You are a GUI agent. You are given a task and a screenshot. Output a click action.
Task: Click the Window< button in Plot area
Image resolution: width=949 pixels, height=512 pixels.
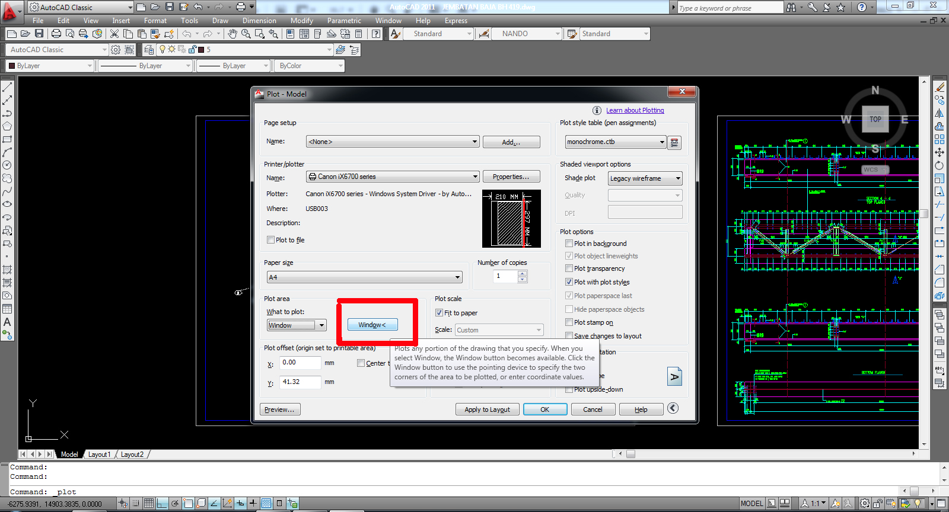point(372,325)
